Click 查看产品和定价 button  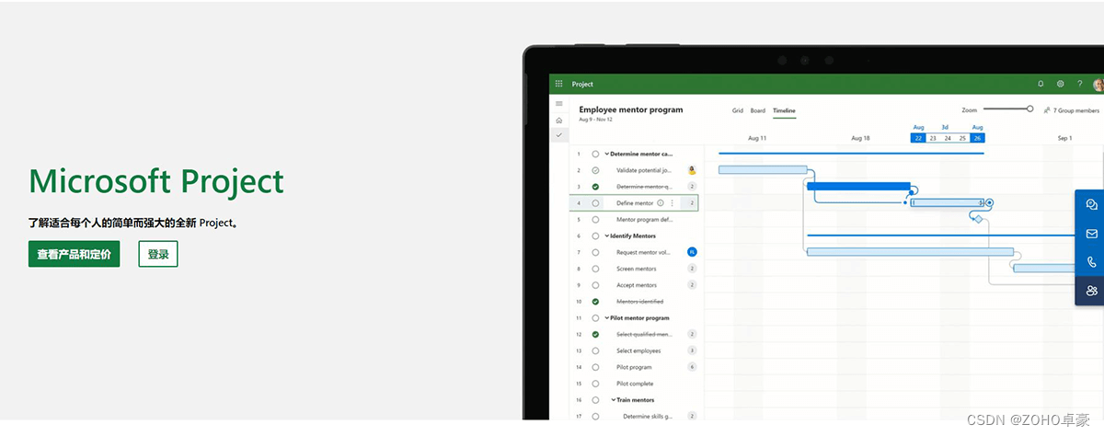74,255
